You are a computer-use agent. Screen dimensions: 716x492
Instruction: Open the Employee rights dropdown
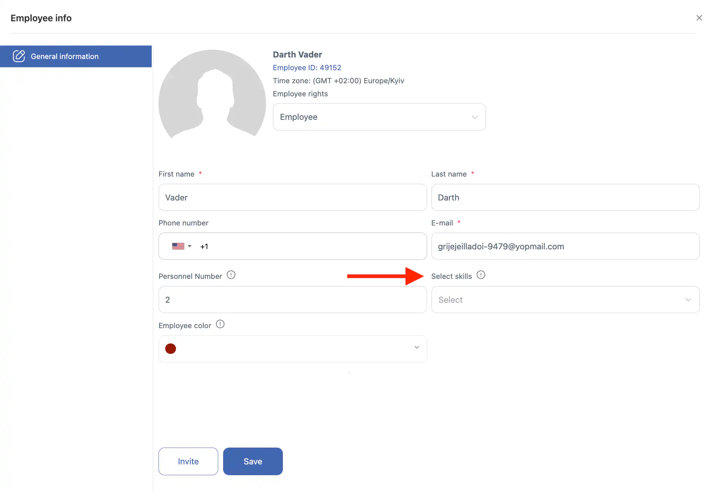pyautogui.click(x=379, y=117)
